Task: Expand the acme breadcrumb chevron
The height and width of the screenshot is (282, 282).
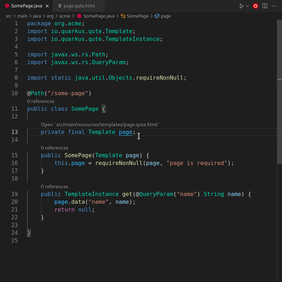Action: click(x=73, y=16)
